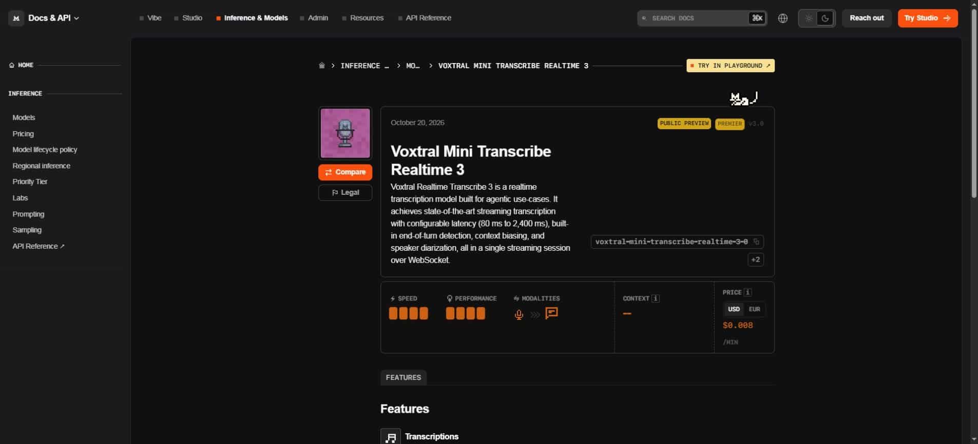Click the microphone model thumbnail
The height and width of the screenshot is (444, 978).
coord(345,133)
